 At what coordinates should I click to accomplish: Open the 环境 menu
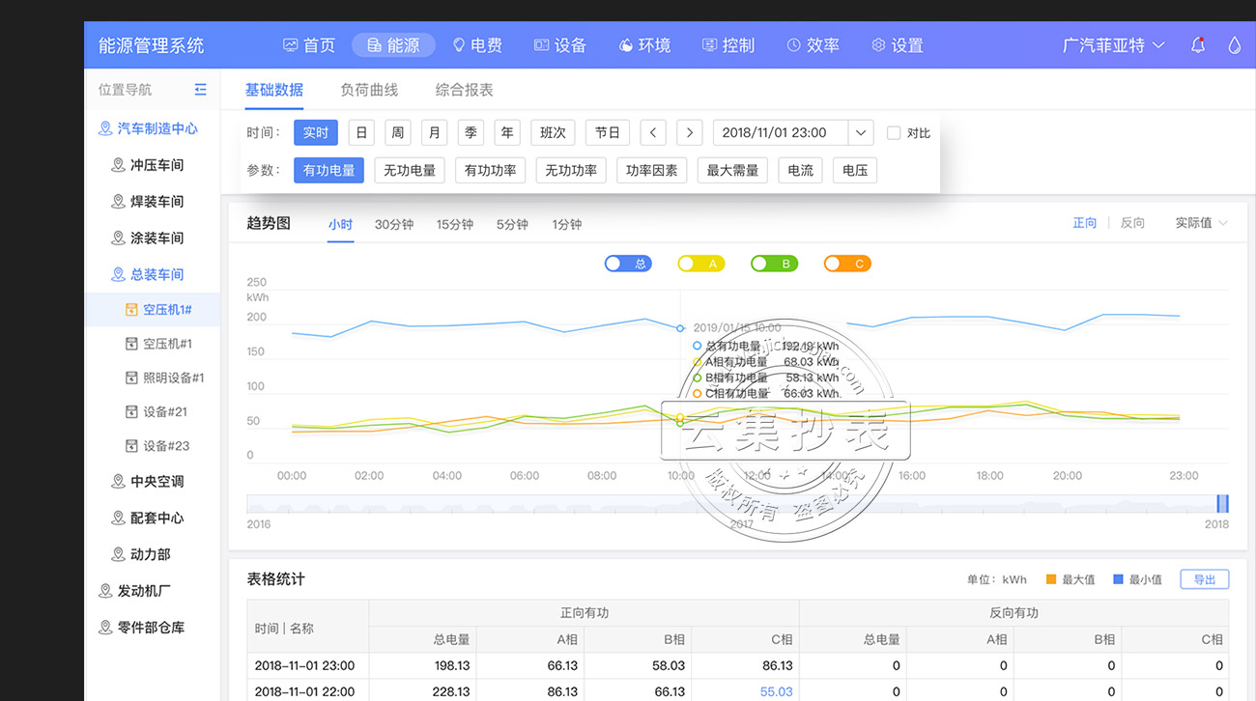(x=644, y=45)
